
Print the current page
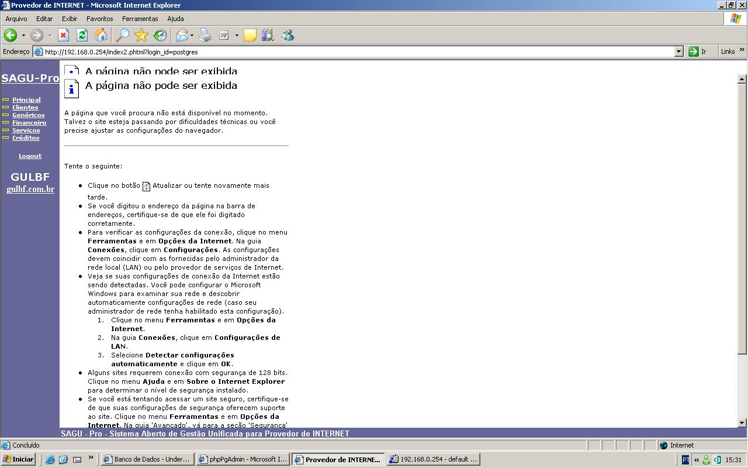click(x=205, y=36)
